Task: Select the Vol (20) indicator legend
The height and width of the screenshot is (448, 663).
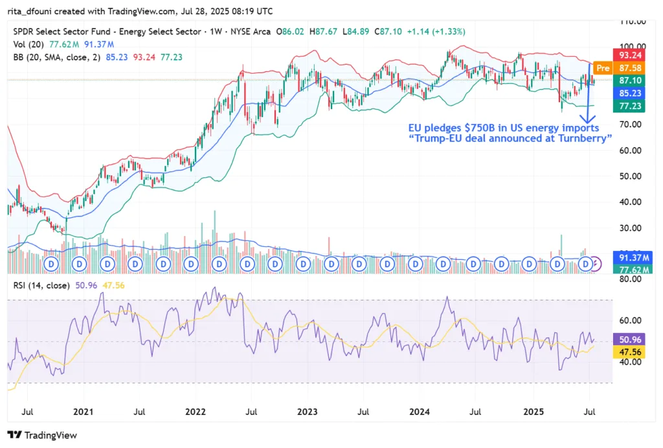Action: pyautogui.click(x=28, y=44)
